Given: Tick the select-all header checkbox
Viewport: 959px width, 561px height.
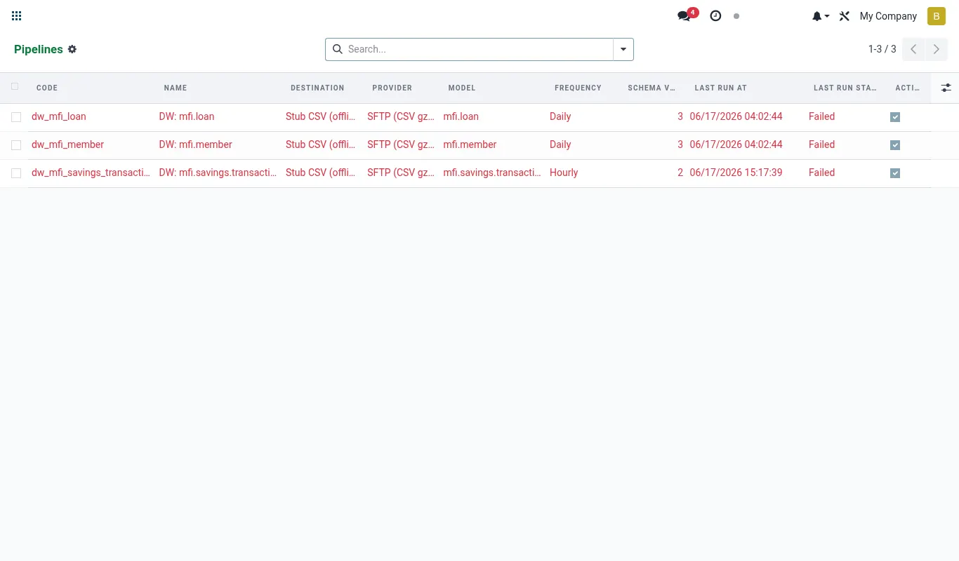Looking at the screenshot, I should coord(15,87).
